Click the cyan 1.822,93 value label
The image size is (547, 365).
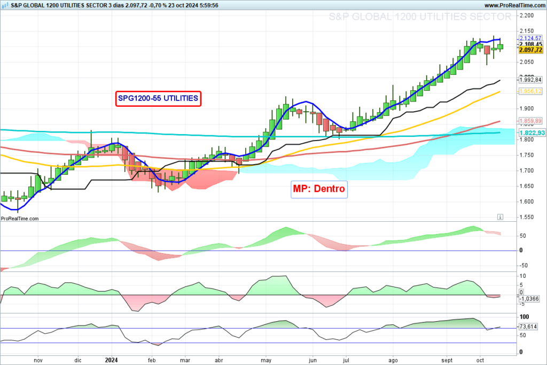click(532, 133)
